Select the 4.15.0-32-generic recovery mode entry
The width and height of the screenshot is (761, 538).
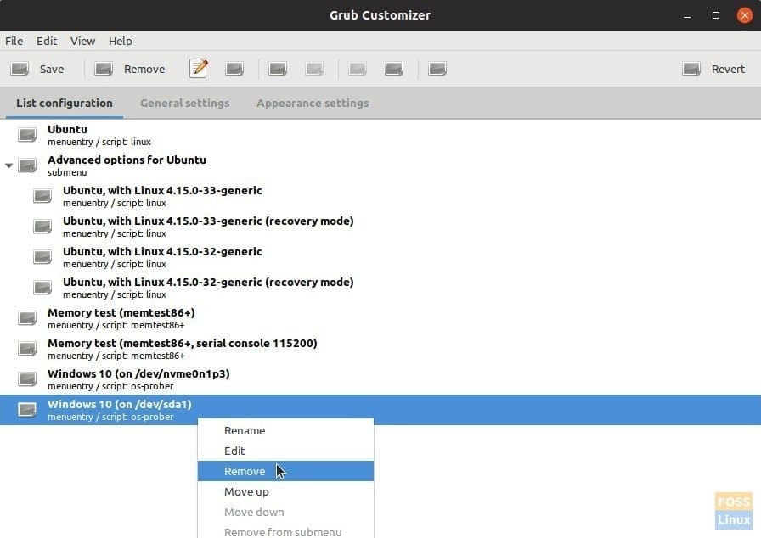pyautogui.click(x=380, y=288)
